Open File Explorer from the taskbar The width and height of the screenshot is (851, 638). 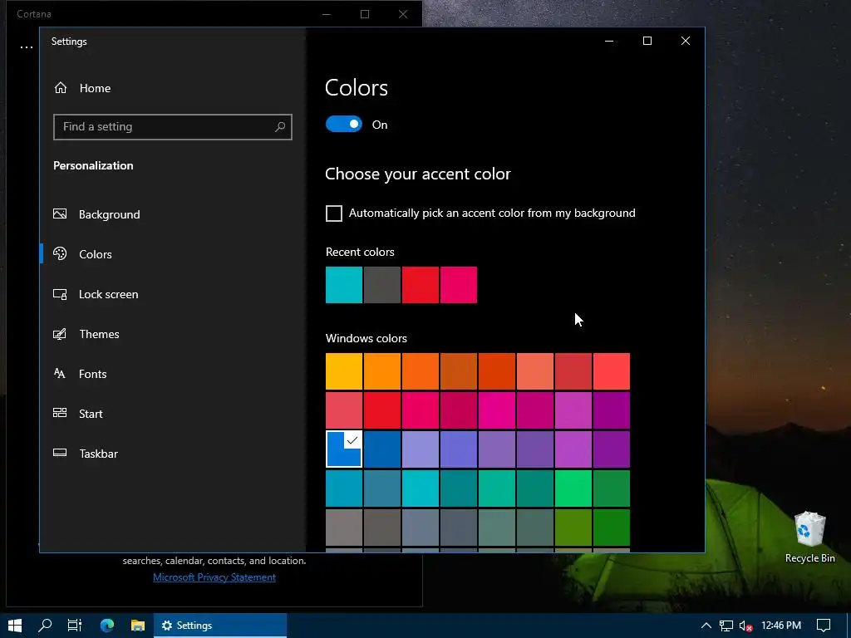138,626
